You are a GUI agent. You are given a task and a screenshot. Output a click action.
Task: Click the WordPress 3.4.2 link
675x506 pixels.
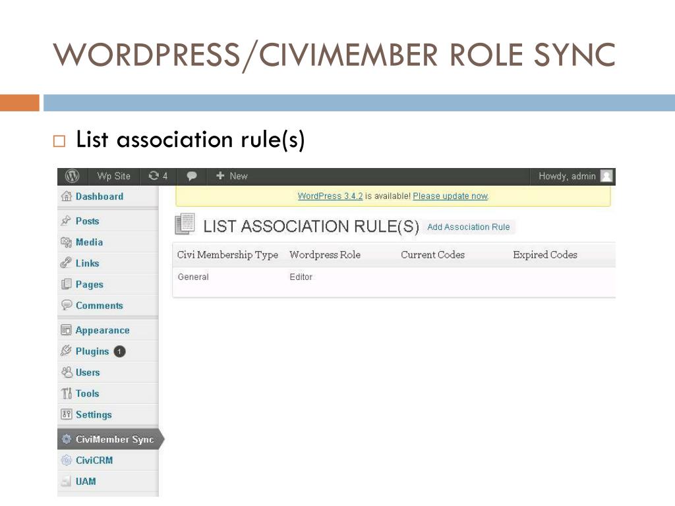[x=330, y=196]
